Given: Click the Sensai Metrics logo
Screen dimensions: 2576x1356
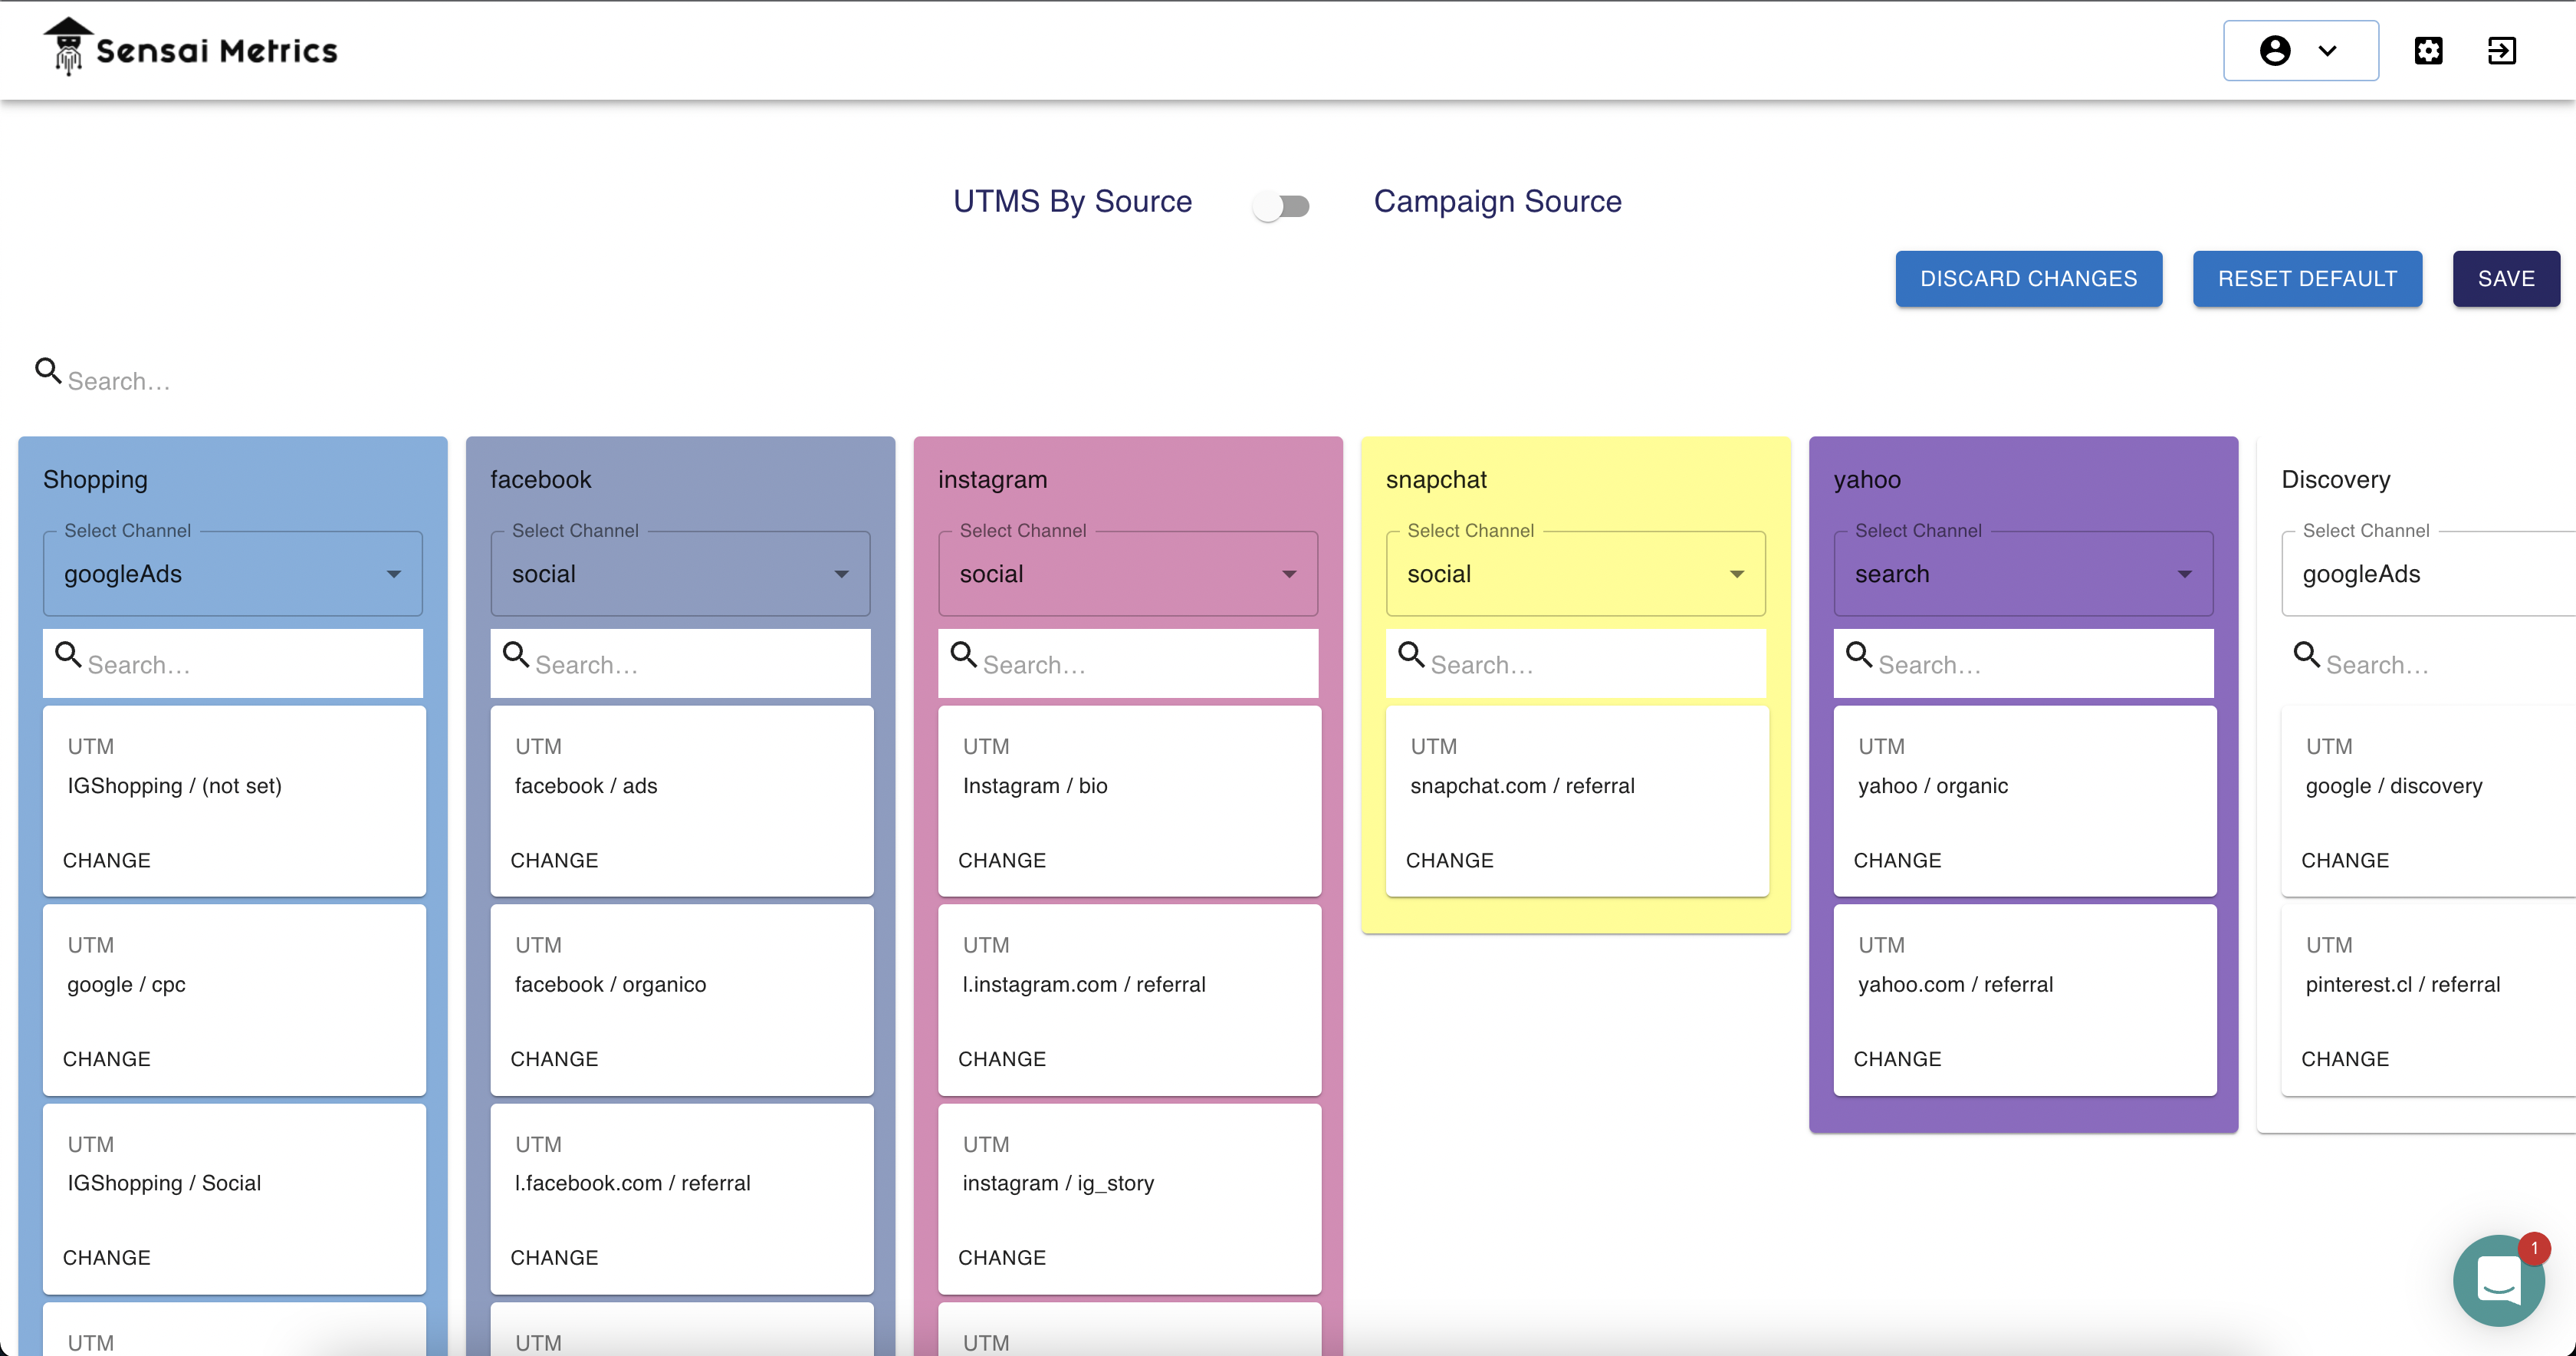Looking at the screenshot, I should coord(190,48).
